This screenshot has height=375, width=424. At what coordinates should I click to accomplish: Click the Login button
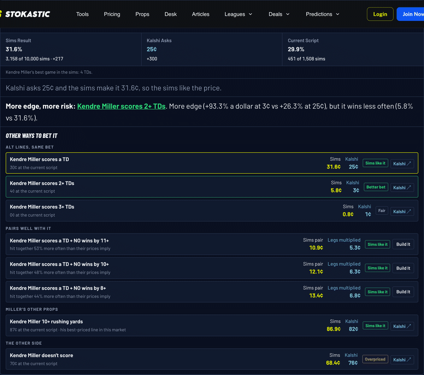click(x=380, y=14)
